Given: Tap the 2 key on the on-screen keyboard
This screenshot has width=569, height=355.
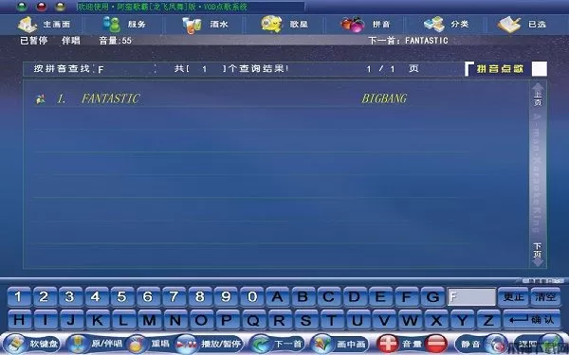Looking at the screenshot, I should tap(44, 297).
